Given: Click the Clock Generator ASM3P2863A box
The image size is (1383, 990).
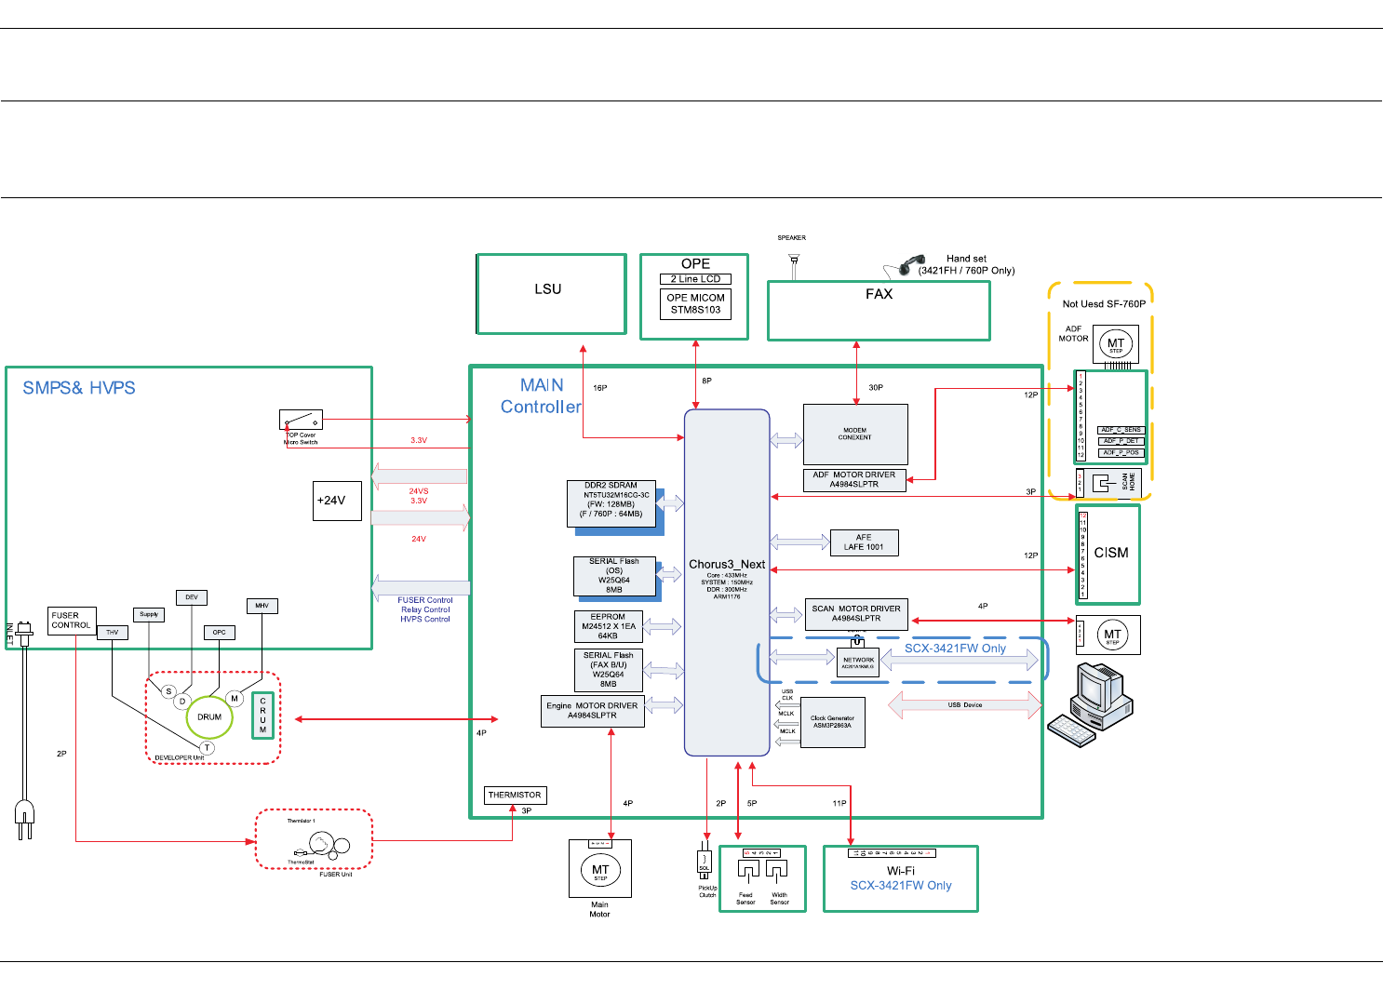Looking at the screenshot, I should point(833,722).
